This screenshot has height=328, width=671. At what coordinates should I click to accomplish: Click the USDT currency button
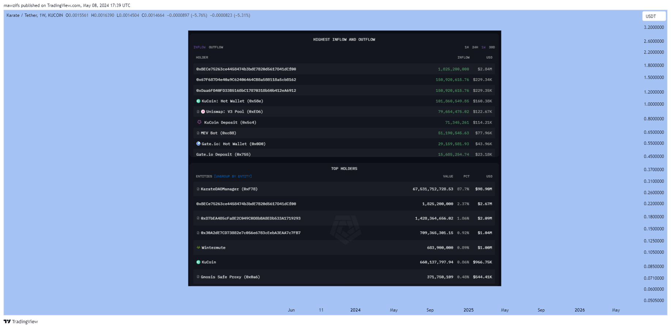coord(654,16)
